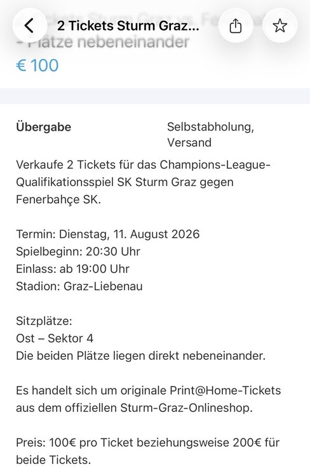The width and height of the screenshot is (310, 476).
Task: Tap the 'Verkaufe 2 Tickets' description paragraph
Action: click(x=143, y=182)
